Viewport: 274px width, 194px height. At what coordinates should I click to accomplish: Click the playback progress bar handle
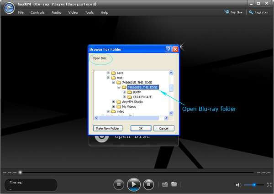[20, 173]
